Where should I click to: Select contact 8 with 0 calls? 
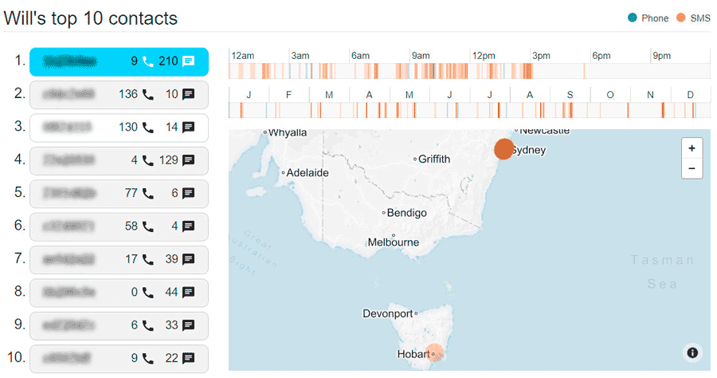click(119, 293)
